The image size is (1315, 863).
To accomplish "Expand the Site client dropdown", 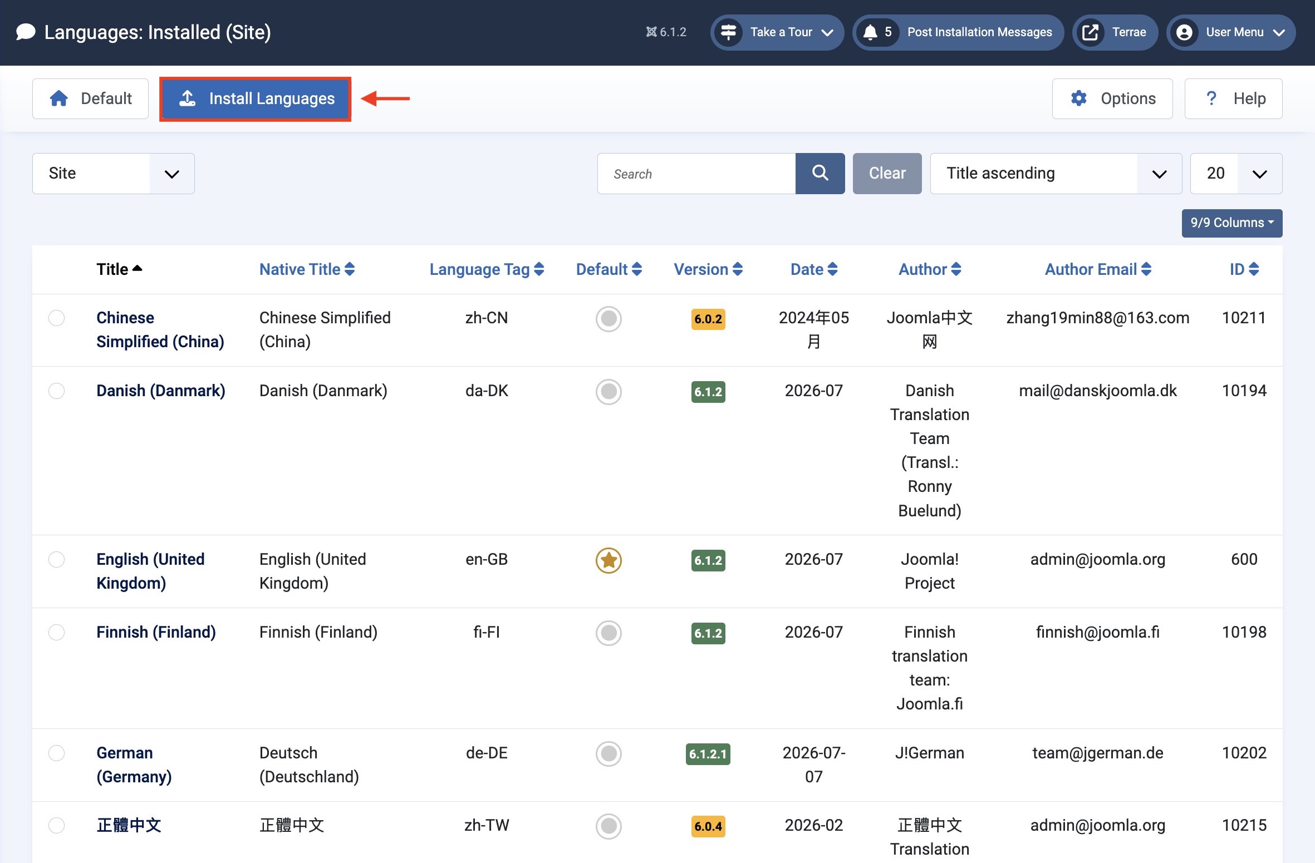I will click(114, 174).
